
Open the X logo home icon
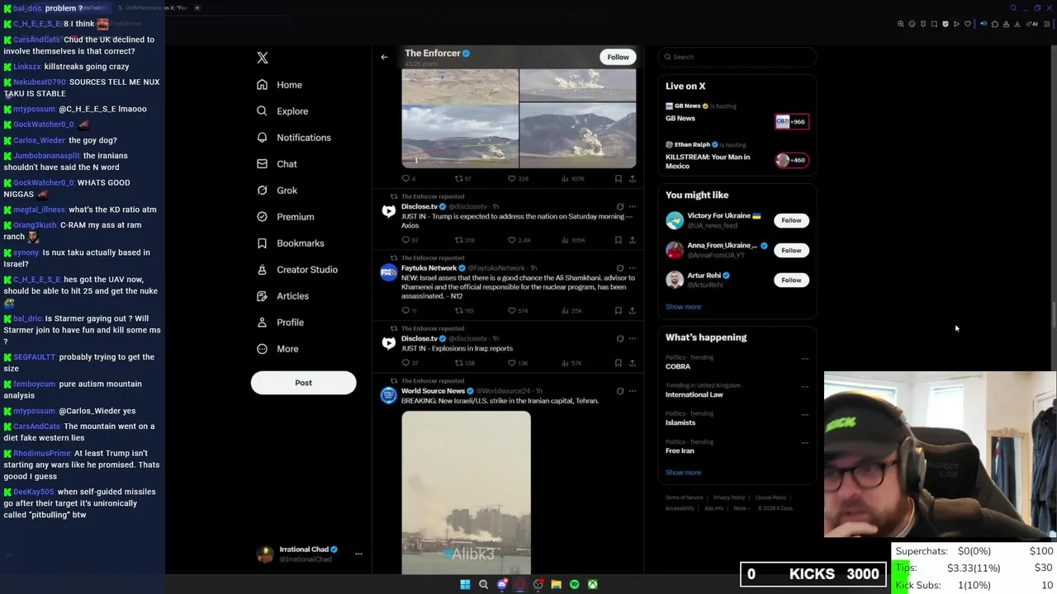click(x=263, y=58)
